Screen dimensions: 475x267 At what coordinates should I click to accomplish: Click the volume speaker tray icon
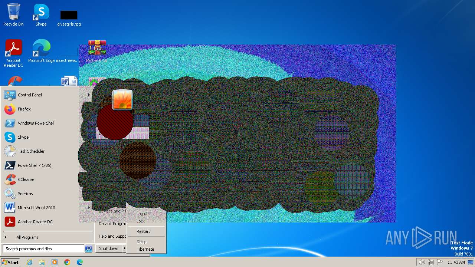coord(422,262)
